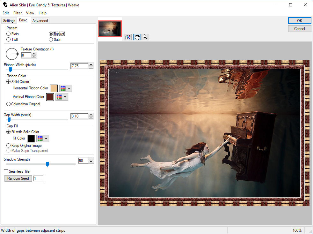Click the Gap Width slider handle

9,120
